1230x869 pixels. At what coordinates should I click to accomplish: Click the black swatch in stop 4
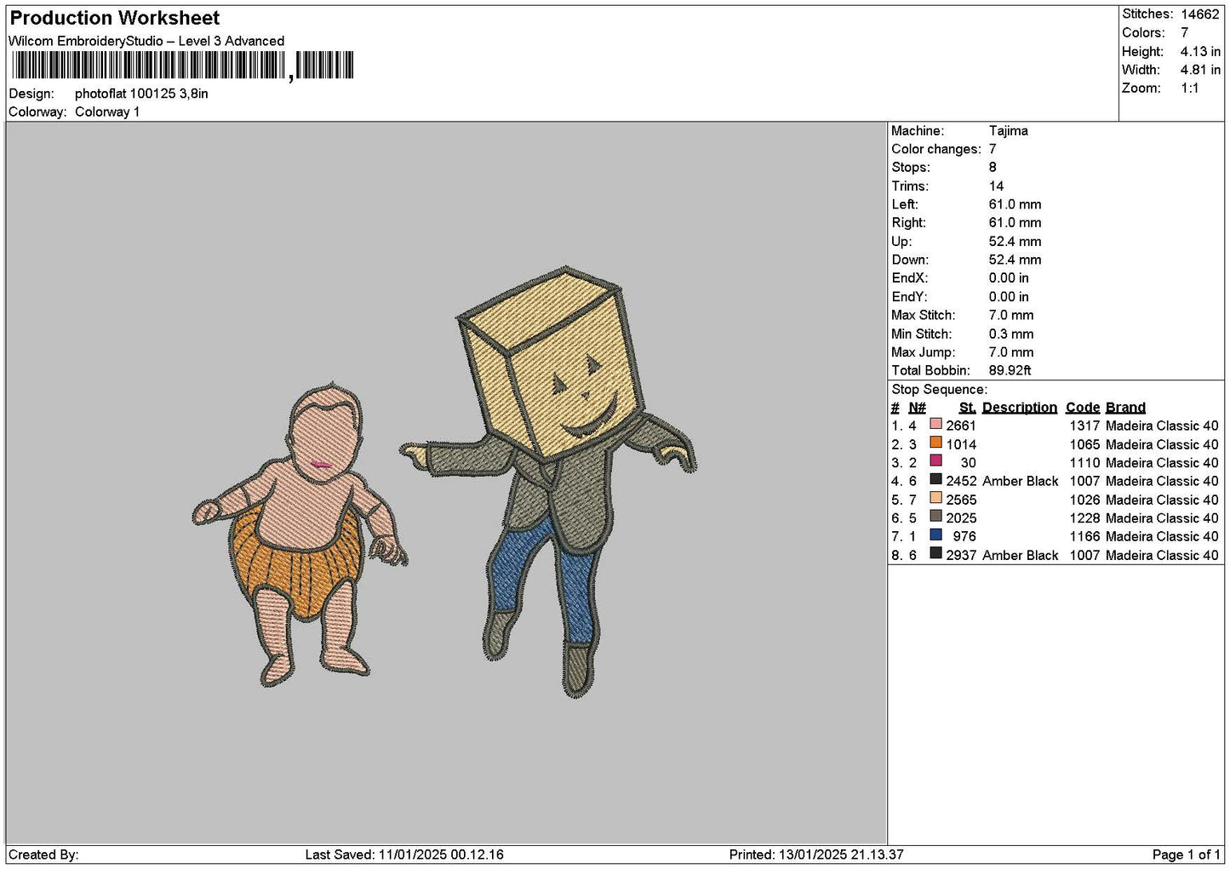click(x=935, y=479)
